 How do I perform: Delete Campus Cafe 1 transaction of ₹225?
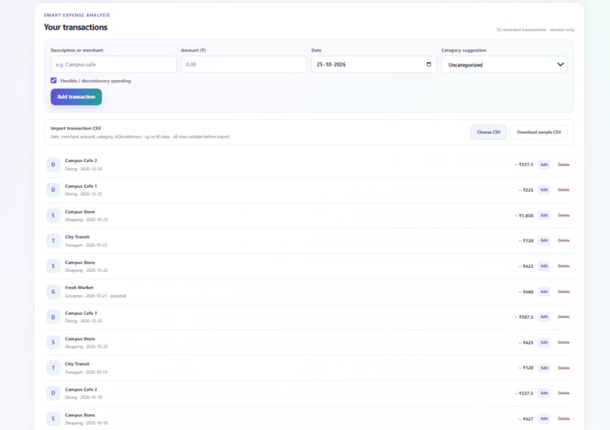[564, 190]
